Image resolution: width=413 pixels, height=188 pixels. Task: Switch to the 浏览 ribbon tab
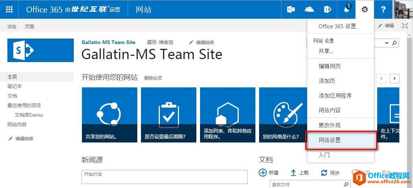click(x=12, y=26)
